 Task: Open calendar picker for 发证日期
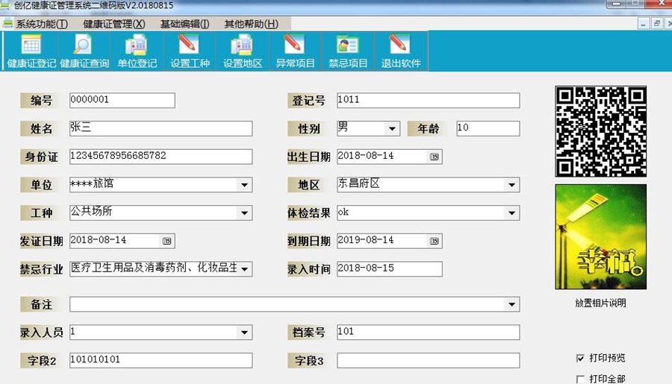click(167, 241)
